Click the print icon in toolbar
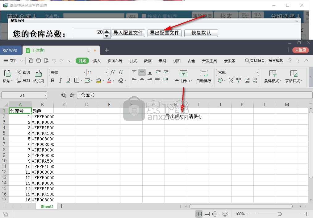Viewport: 313px width, 218px height. [x=39, y=61]
